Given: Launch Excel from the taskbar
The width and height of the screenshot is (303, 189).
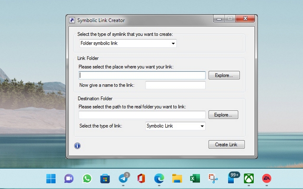Looking at the screenshot, I should (x=195, y=178).
